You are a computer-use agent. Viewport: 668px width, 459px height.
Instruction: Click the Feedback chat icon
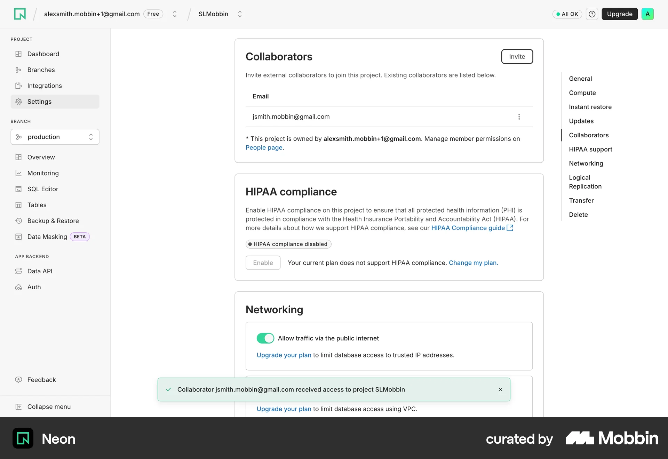point(18,380)
